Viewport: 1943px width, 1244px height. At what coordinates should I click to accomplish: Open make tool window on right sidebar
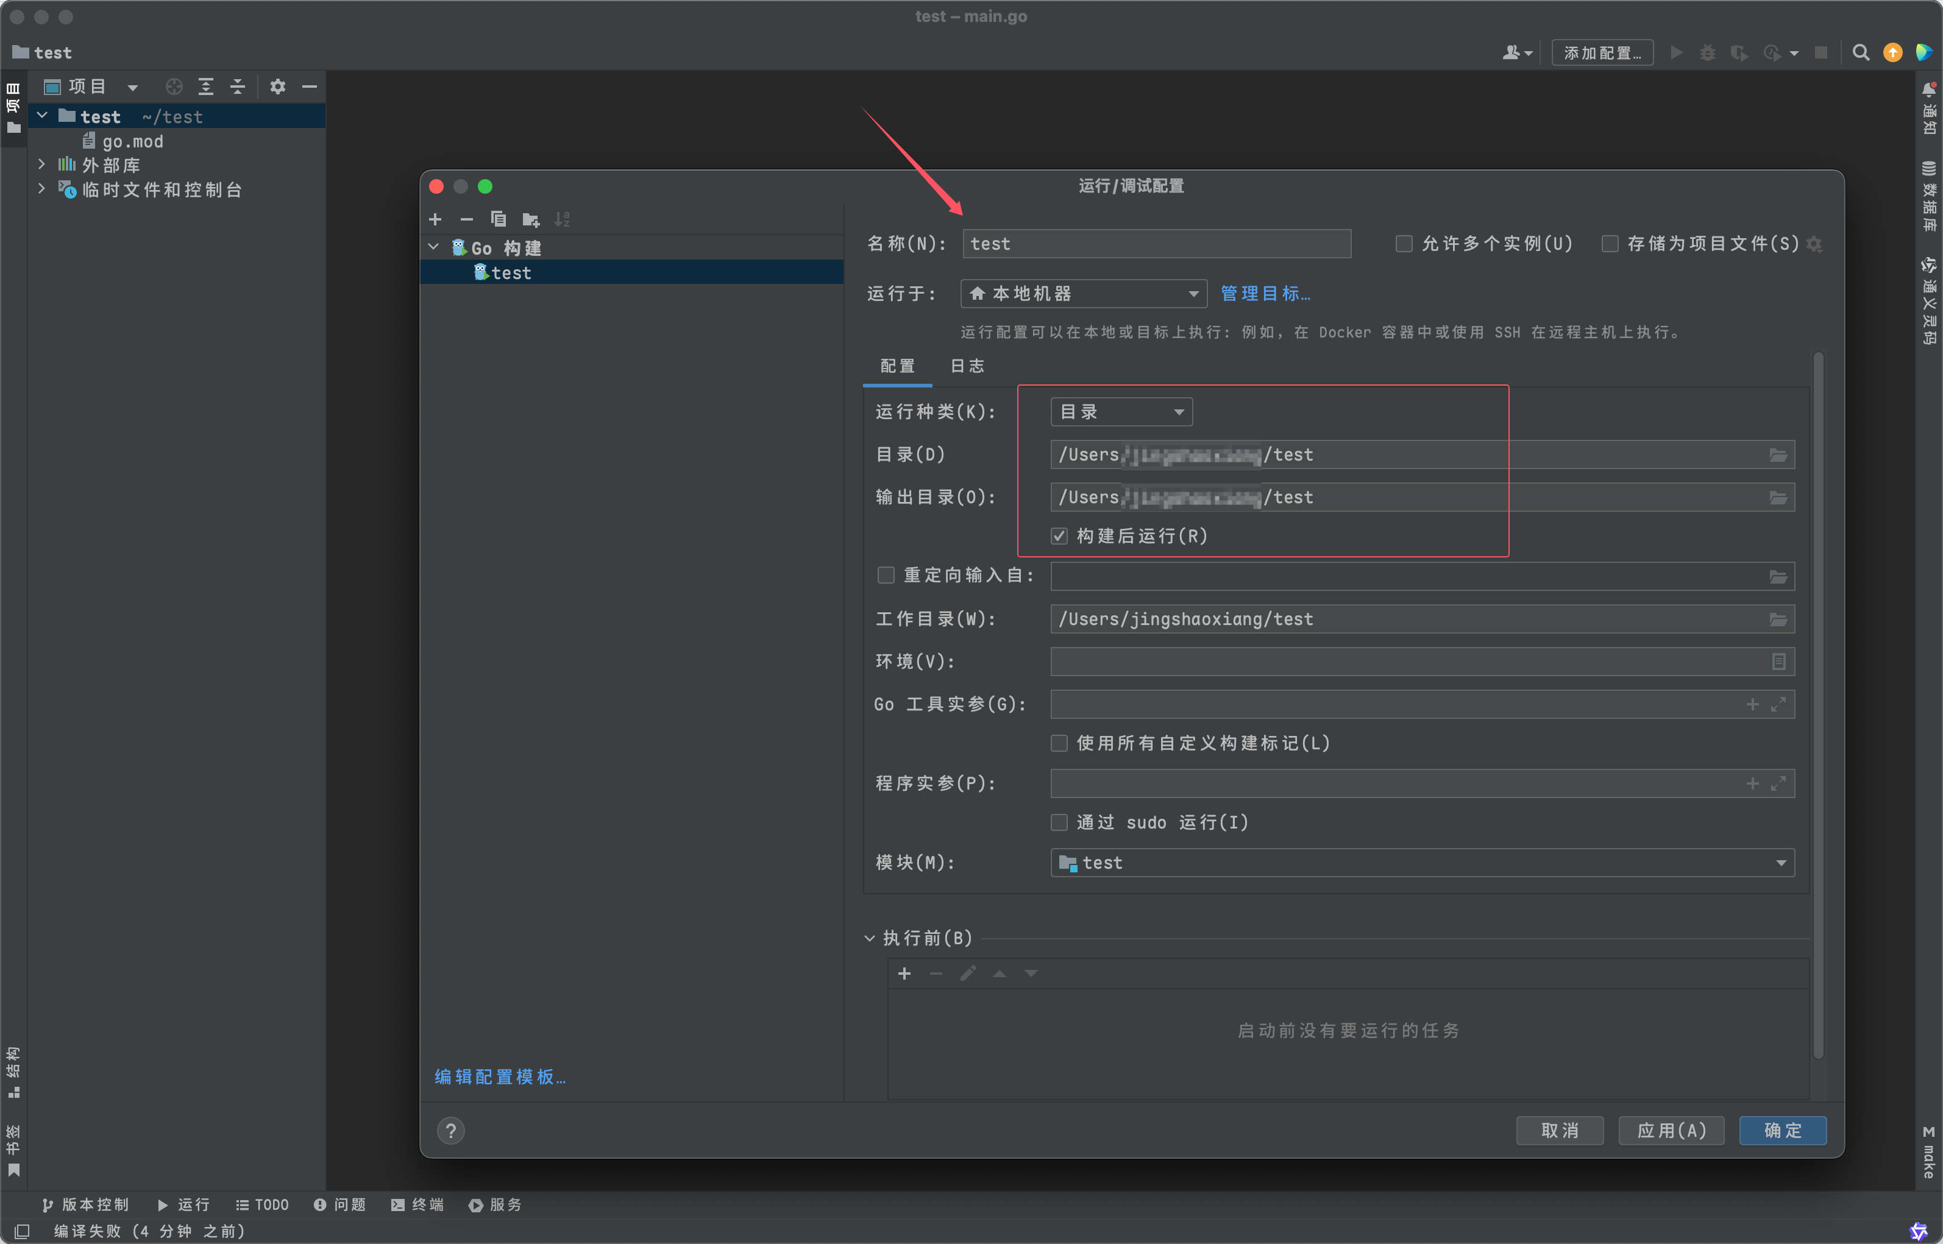[1929, 1153]
